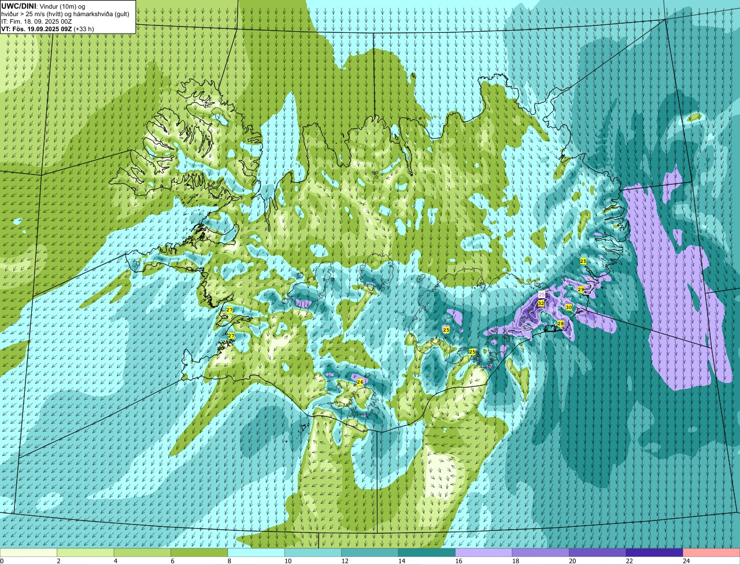740x565 pixels.
Task: Click the 'UWC/DINI' model name in the title
Action: coord(18,6)
